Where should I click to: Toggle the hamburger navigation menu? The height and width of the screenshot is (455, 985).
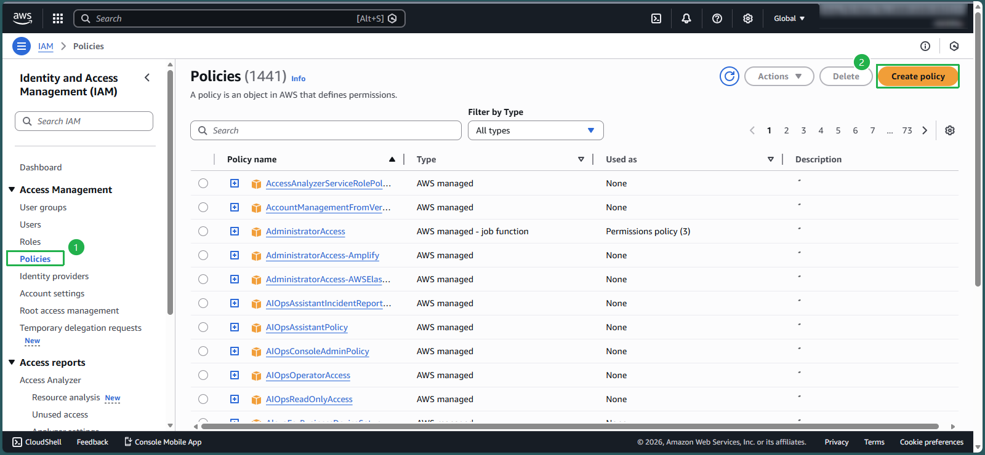pos(22,46)
